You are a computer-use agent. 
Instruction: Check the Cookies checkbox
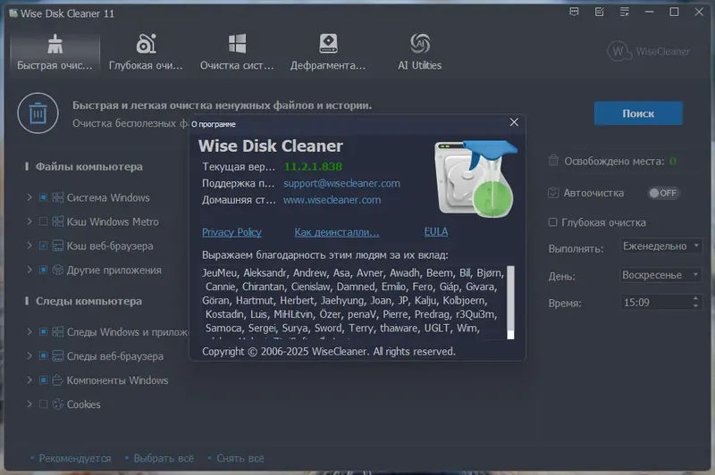click(43, 404)
